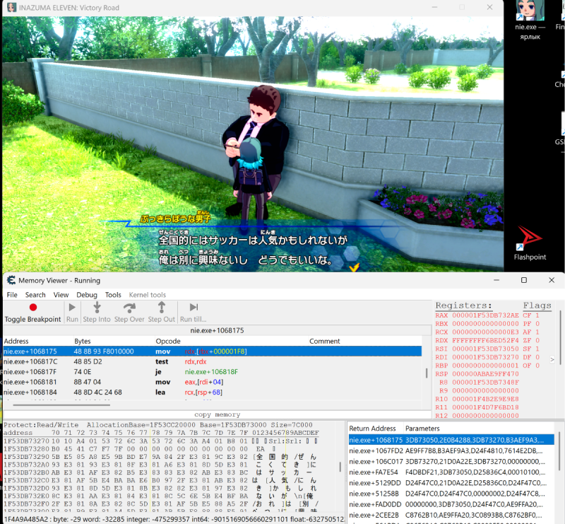Image resolution: width=565 pixels, height=524 pixels.
Task: Click the Bytes column header
Action: tap(83, 341)
